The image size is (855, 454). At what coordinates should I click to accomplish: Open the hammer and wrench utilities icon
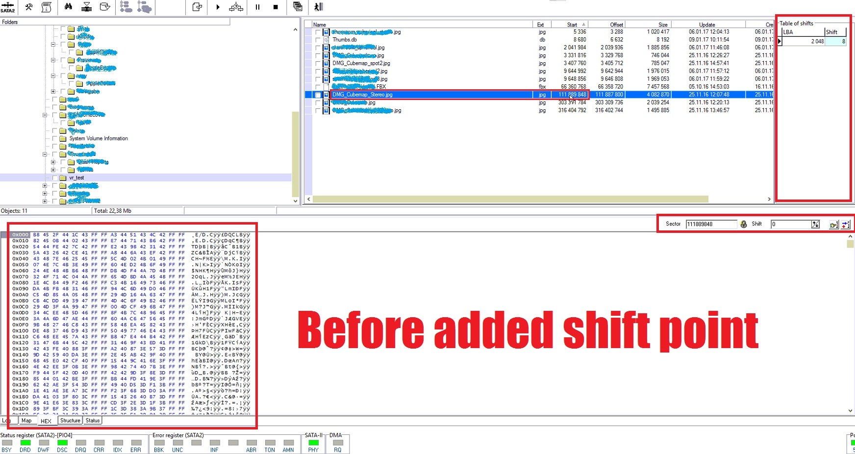click(29, 7)
